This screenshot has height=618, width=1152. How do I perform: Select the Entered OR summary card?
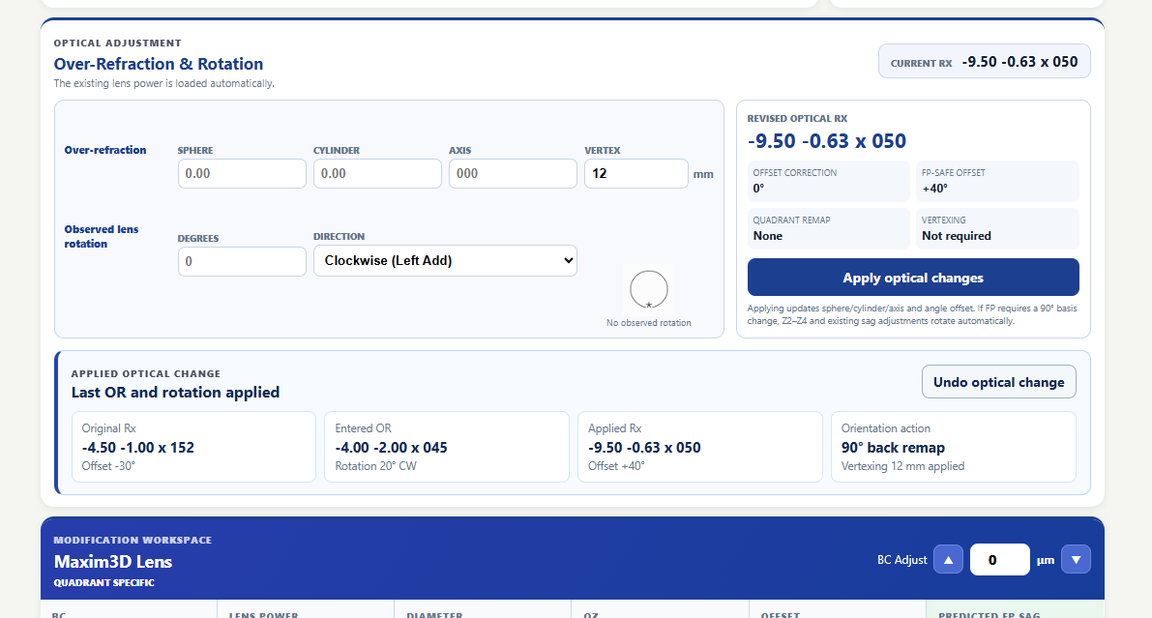(447, 447)
